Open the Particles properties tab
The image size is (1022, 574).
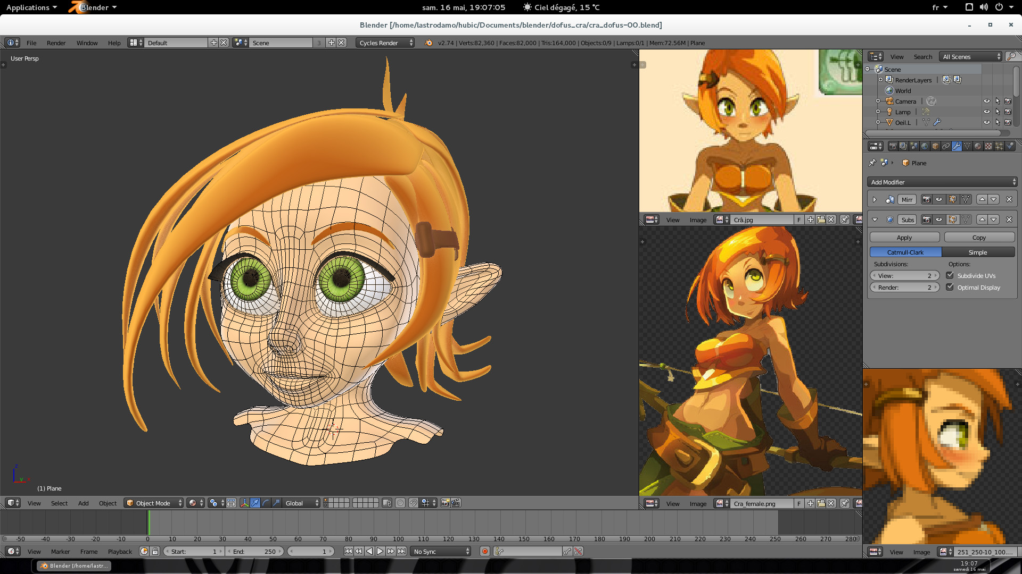[x=999, y=146]
